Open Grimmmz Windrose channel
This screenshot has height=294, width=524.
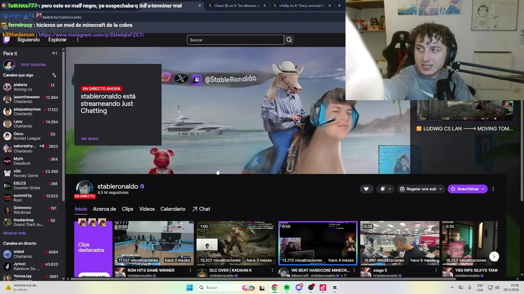[x=31, y=210]
